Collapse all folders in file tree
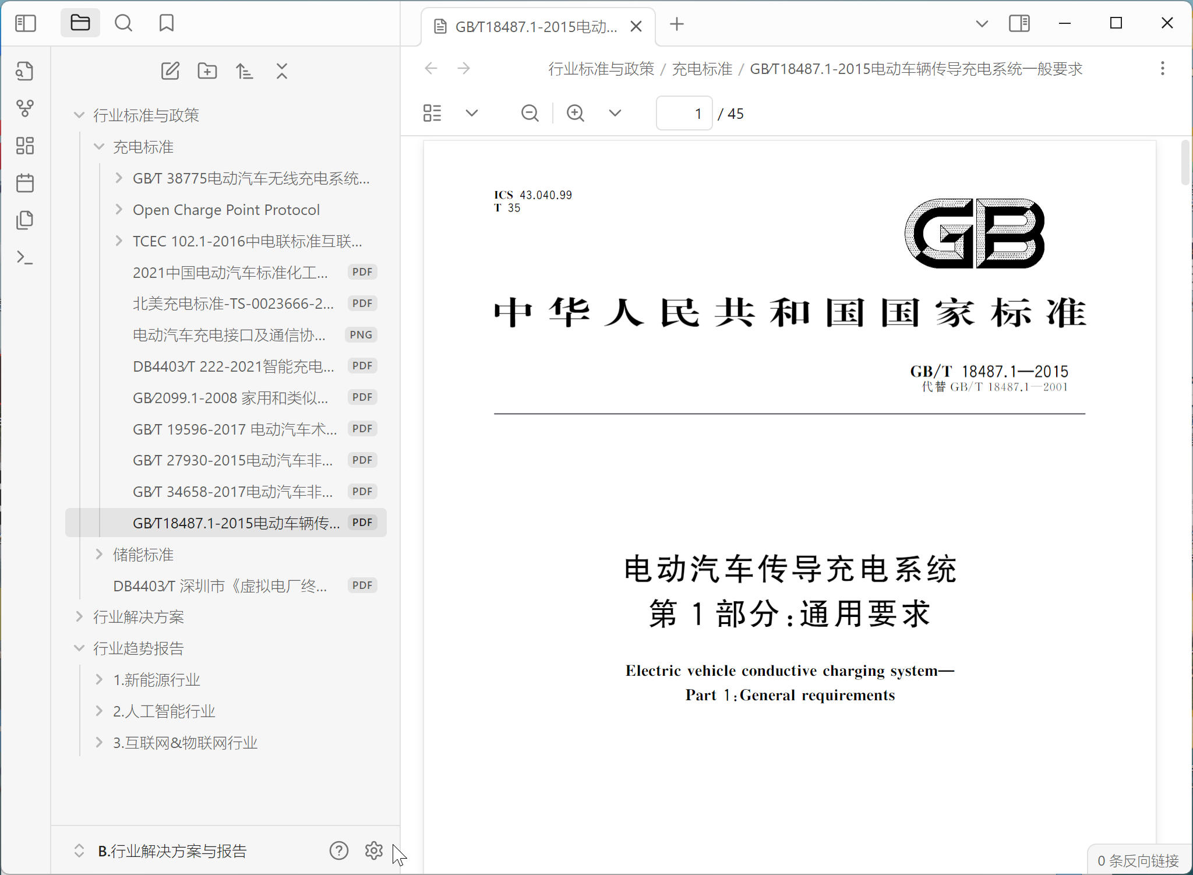The height and width of the screenshot is (875, 1193). click(282, 71)
